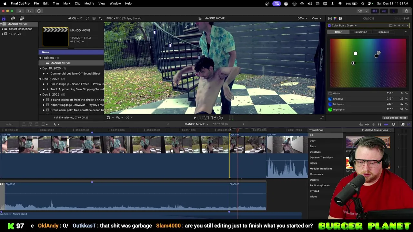Expand the Smart Collections folder

pos(3,29)
